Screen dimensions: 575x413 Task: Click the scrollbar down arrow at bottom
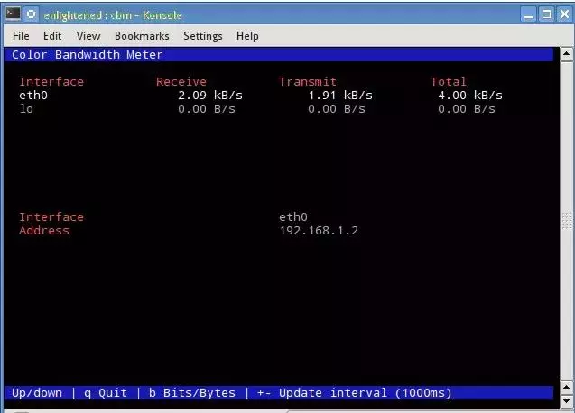click(567, 400)
